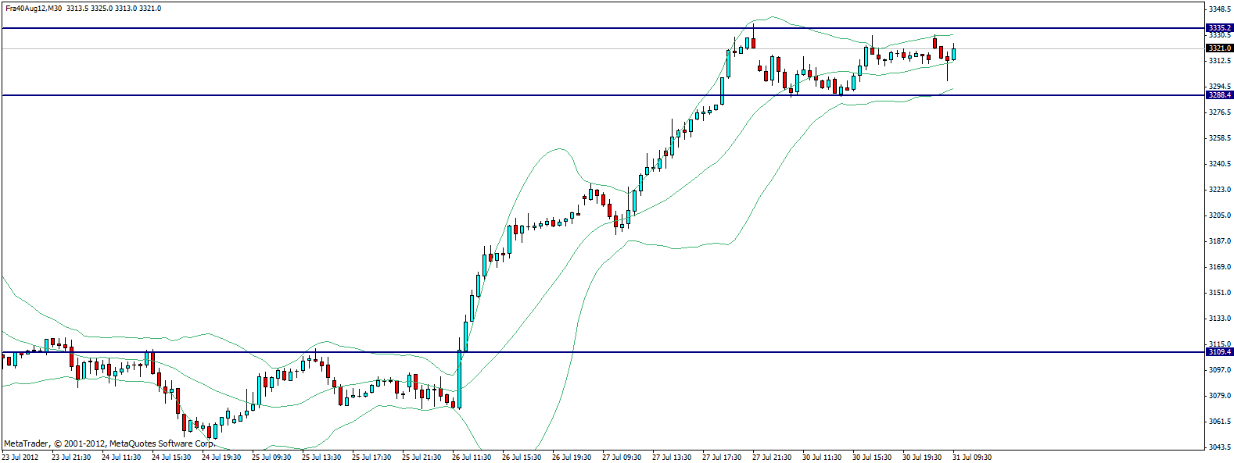Screen dimensions: 1234x463
Task: Click the 3312.5 price axis value
Action: click(1220, 61)
